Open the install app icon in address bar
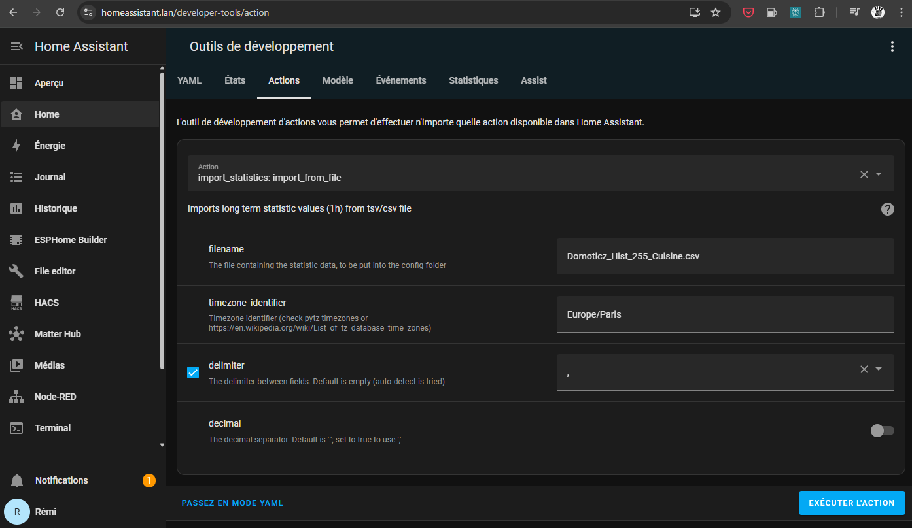The image size is (912, 528). (694, 12)
